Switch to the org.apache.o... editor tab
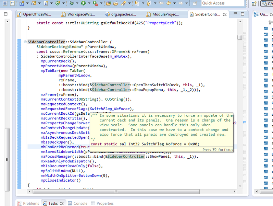Viewport: 273px width, 206px height. [121, 14]
